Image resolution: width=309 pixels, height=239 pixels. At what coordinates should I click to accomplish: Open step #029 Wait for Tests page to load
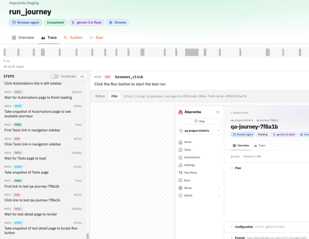point(43,155)
